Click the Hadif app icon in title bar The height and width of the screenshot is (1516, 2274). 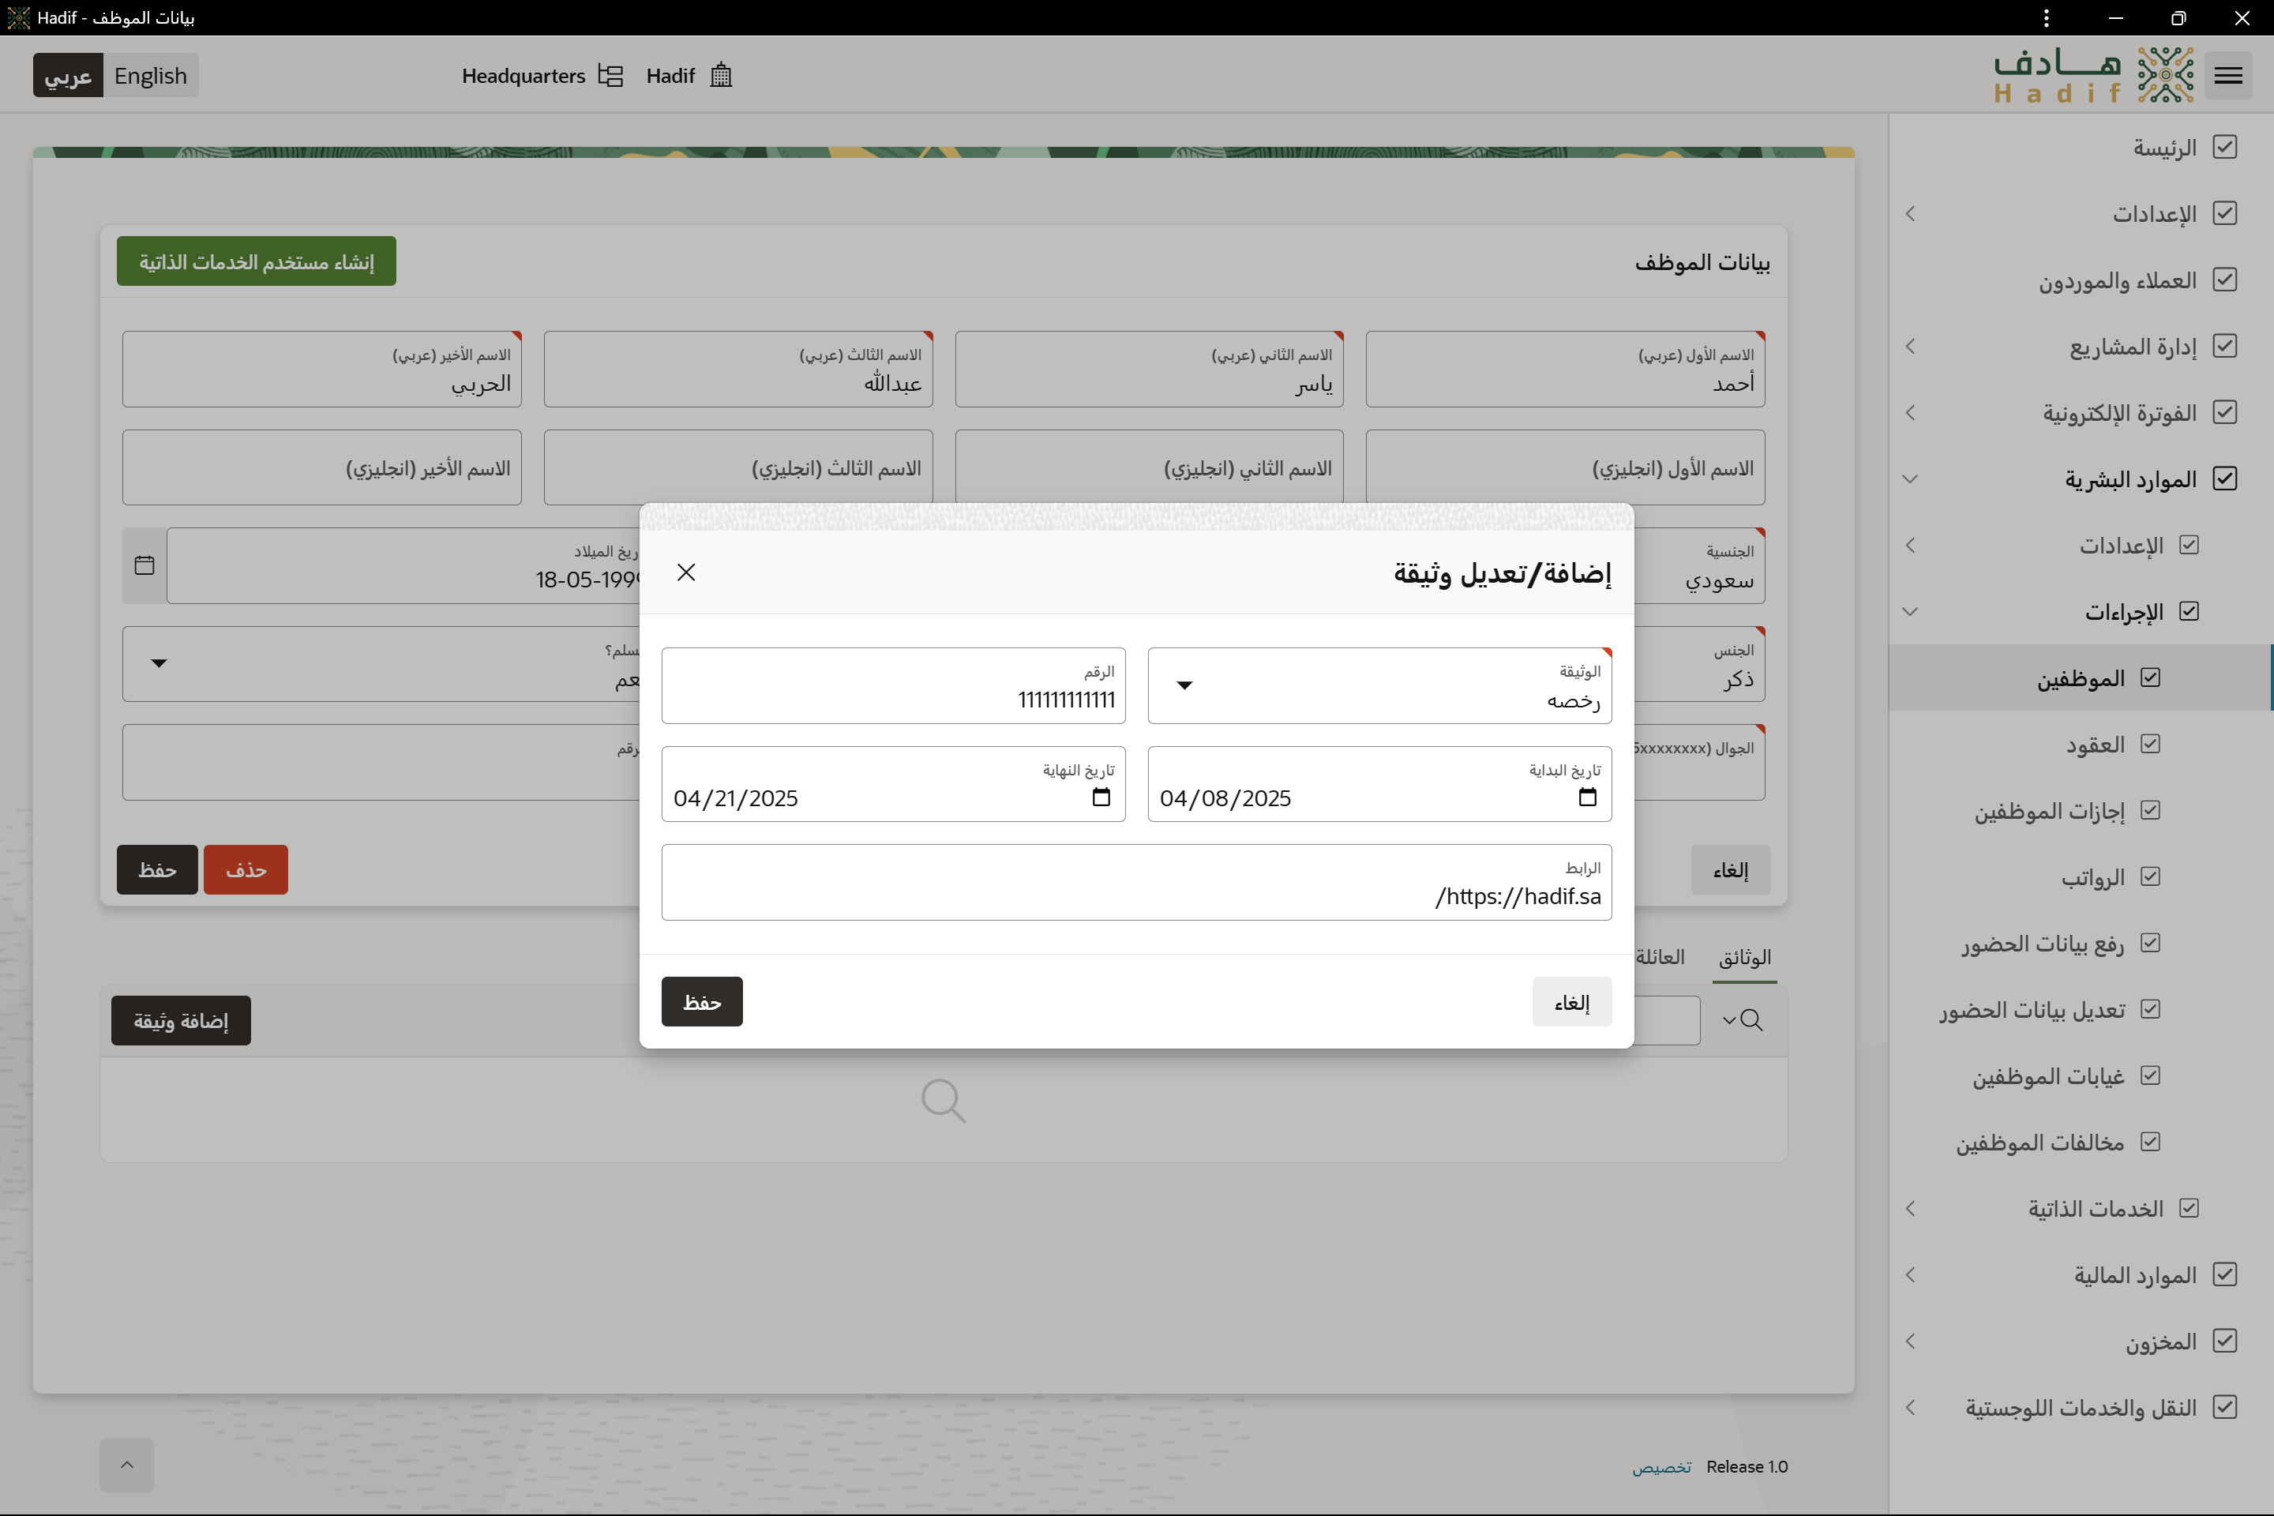[x=18, y=18]
